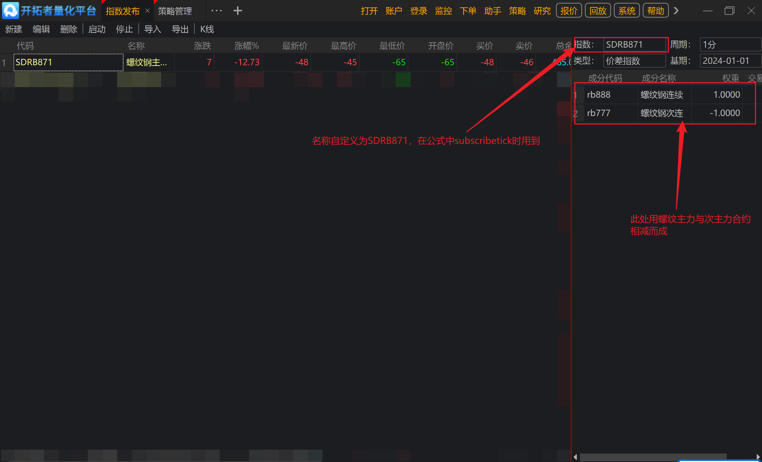Click the 帮助 button
The width and height of the screenshot is (762, 462).
656,11
